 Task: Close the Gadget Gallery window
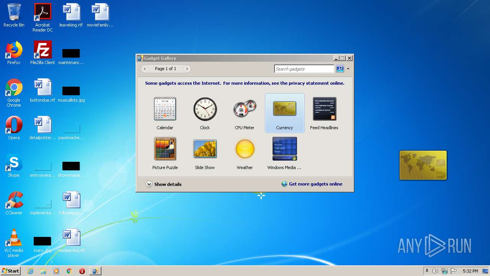pyautogui.click(x=349, y=58)
